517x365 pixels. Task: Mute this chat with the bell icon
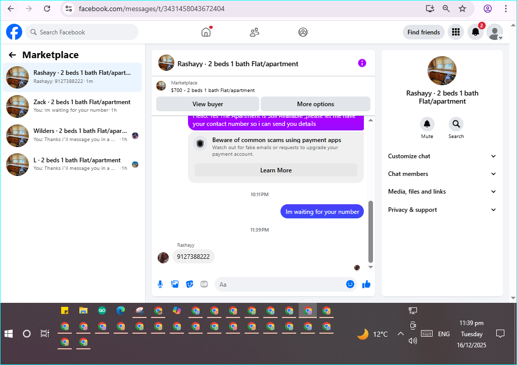point(427,124)
